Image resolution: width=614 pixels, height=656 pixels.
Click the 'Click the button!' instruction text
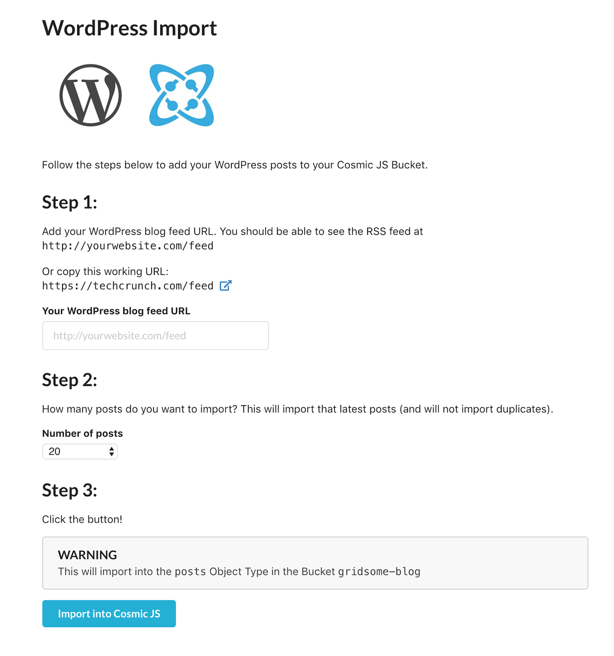(82, 520)
